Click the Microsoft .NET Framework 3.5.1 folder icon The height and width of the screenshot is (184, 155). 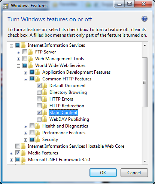click(23, 160)
